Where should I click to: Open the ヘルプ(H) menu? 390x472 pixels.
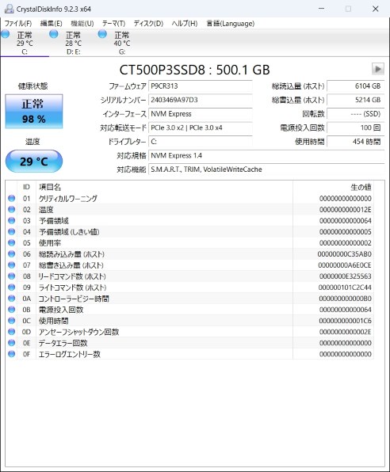coord(185,24)
